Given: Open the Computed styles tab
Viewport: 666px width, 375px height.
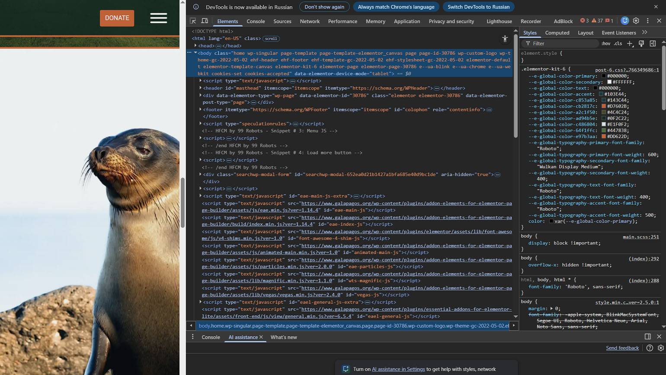Looking at the screenshot, I should [x=557, y=32].
